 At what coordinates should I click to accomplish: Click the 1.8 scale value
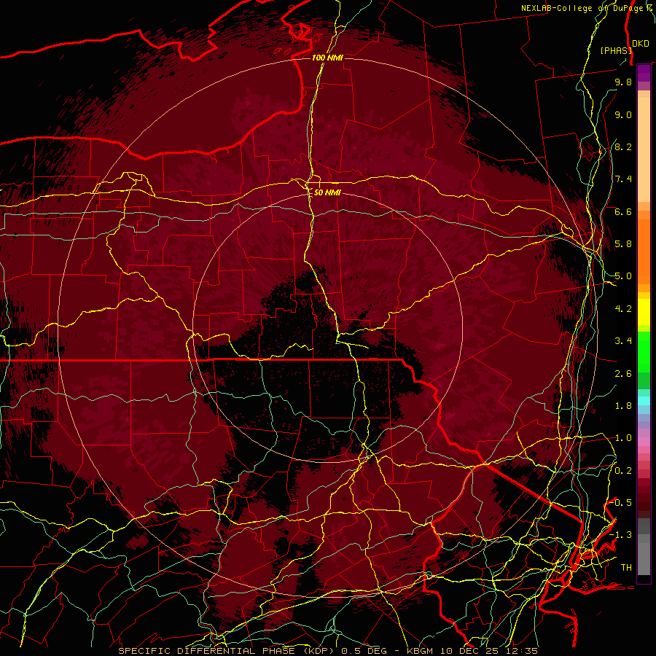[623, 406]
